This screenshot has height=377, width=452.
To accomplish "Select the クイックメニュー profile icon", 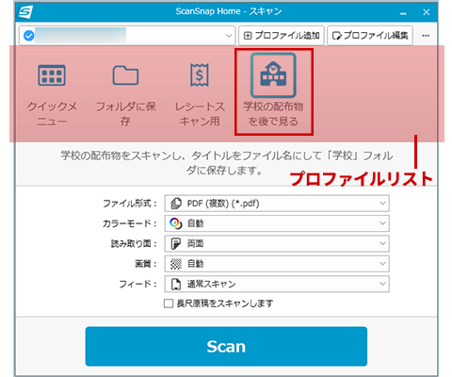I will [x=52, y=75].
